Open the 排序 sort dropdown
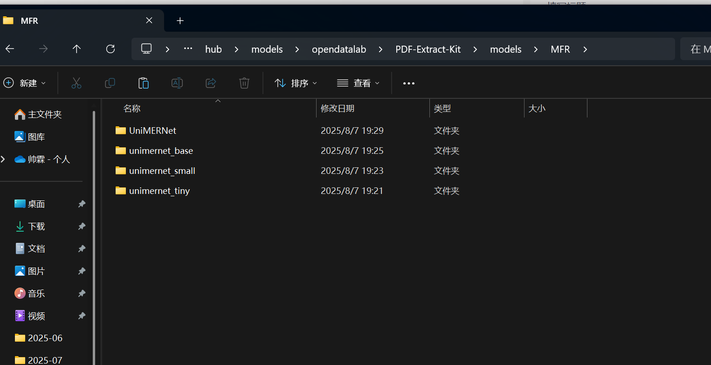 pos(296,83)
